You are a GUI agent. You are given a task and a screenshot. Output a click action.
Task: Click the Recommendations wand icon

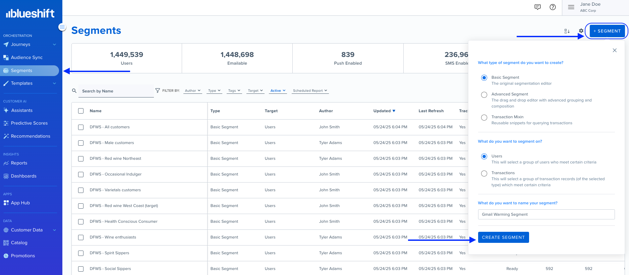[x=6, y=136]
